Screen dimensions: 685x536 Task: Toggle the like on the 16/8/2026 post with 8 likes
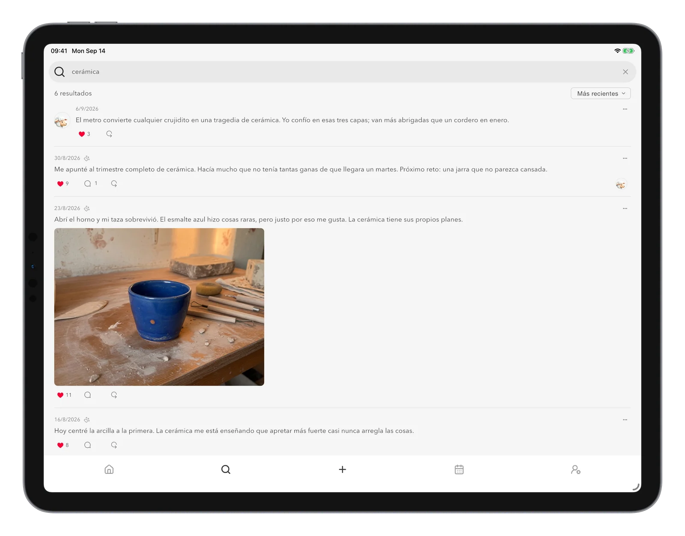(x=60, y=445)
